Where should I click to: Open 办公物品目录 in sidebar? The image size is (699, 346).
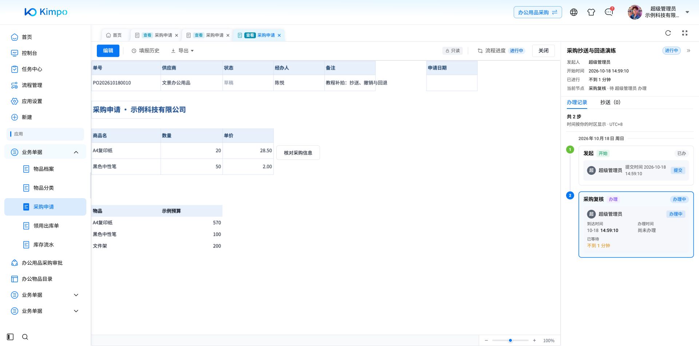[45, 279]
